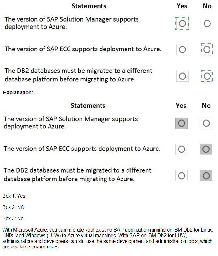This screenshot has height=256, width=218.
Task: Select No for Solution Manager in top table
Action: 207,23
